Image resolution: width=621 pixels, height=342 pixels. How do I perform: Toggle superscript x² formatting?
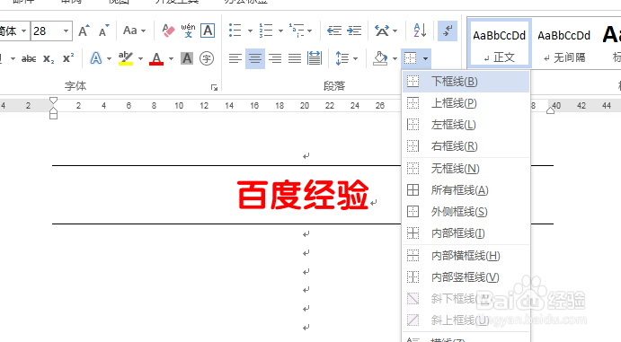[x=68, y=58]
